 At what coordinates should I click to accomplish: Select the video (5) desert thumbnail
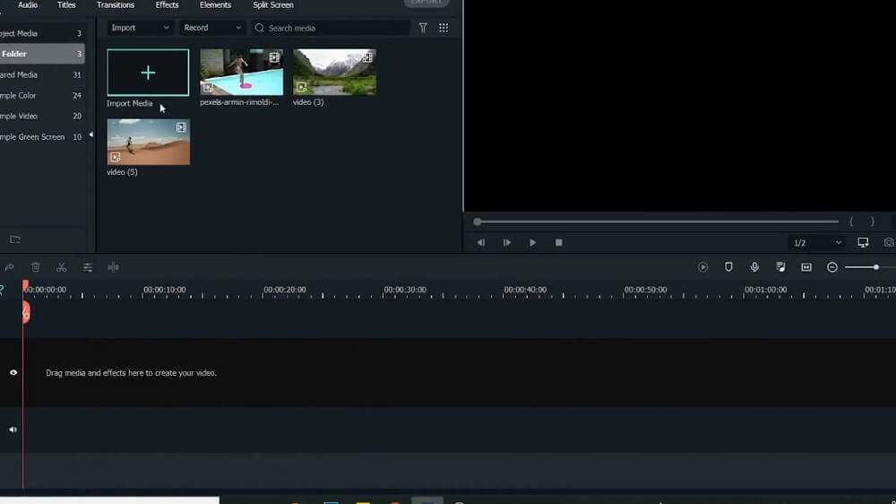(x=148, y=142)
